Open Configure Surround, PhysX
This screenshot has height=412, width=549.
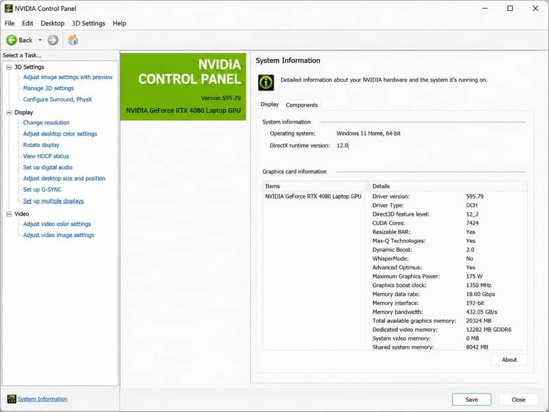(x=58, y=100)
